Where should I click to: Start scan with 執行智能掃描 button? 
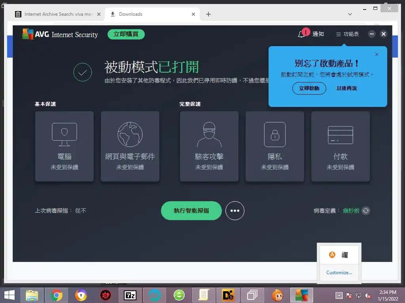[191, 211]
